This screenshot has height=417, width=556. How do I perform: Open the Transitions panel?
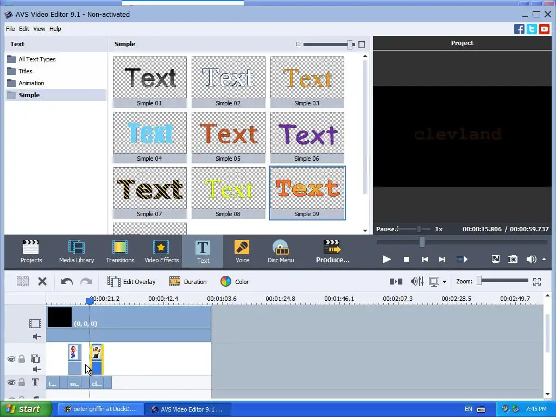click(120, 251)
